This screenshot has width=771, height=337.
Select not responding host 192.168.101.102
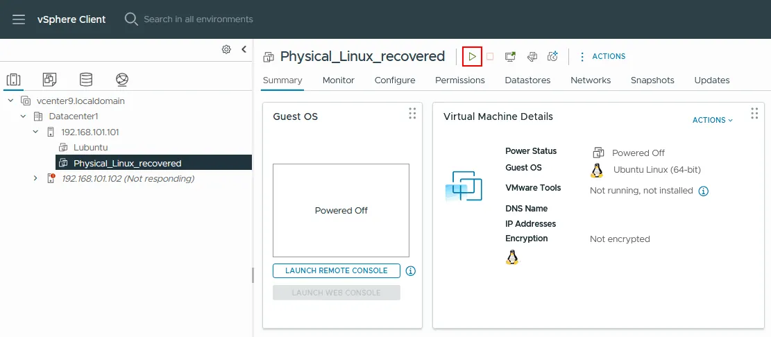tap(128, 178)
